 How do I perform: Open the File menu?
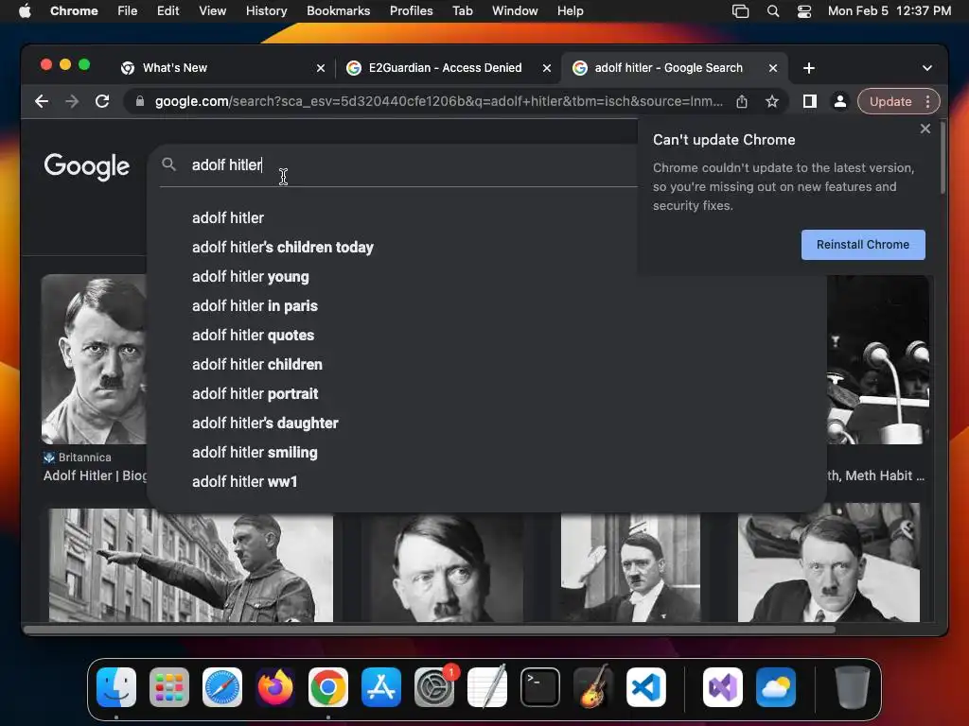coord(128,11)
